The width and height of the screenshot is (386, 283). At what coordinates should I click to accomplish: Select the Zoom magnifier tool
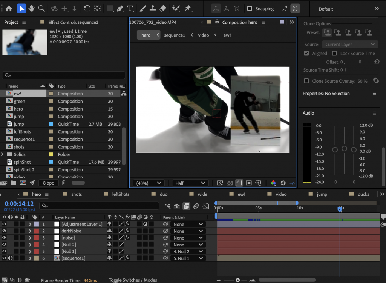(42, 8)
